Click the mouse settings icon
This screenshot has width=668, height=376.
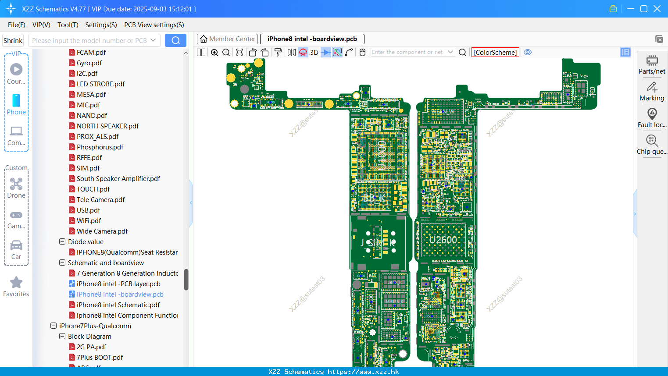pyautogui.click(x=362, y=52)
